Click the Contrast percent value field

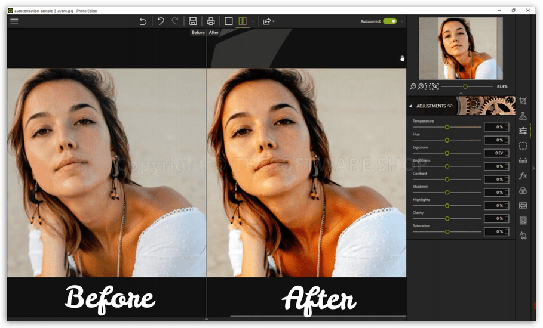tap(496, 180)
